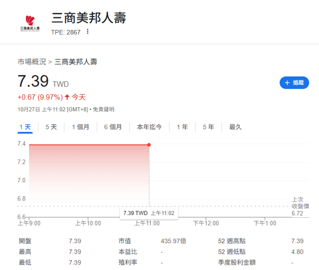Select the 1年 chart period
This screenshot has height=270, width=319.
click(x=182, y=127)
